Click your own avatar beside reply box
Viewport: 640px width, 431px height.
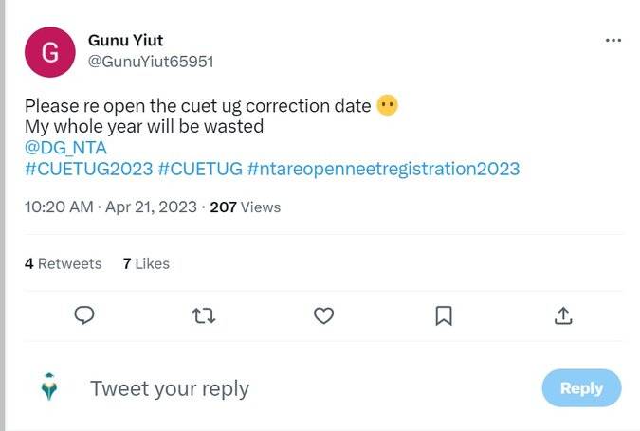point(49,387)
